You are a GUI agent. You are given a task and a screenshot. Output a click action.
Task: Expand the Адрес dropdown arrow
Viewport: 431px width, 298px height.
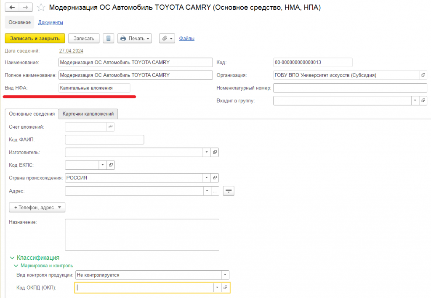(207, 191)
